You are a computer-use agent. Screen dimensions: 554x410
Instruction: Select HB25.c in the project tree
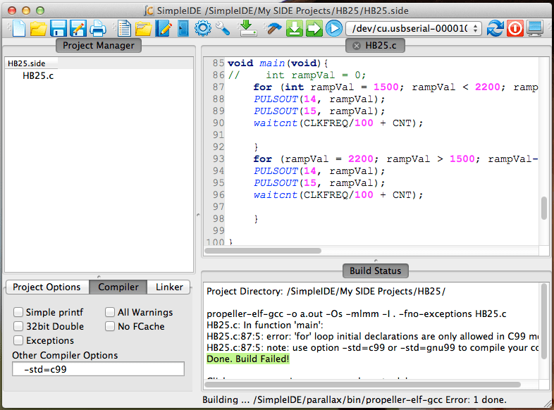pyautogui.click(x=38, y=76)
